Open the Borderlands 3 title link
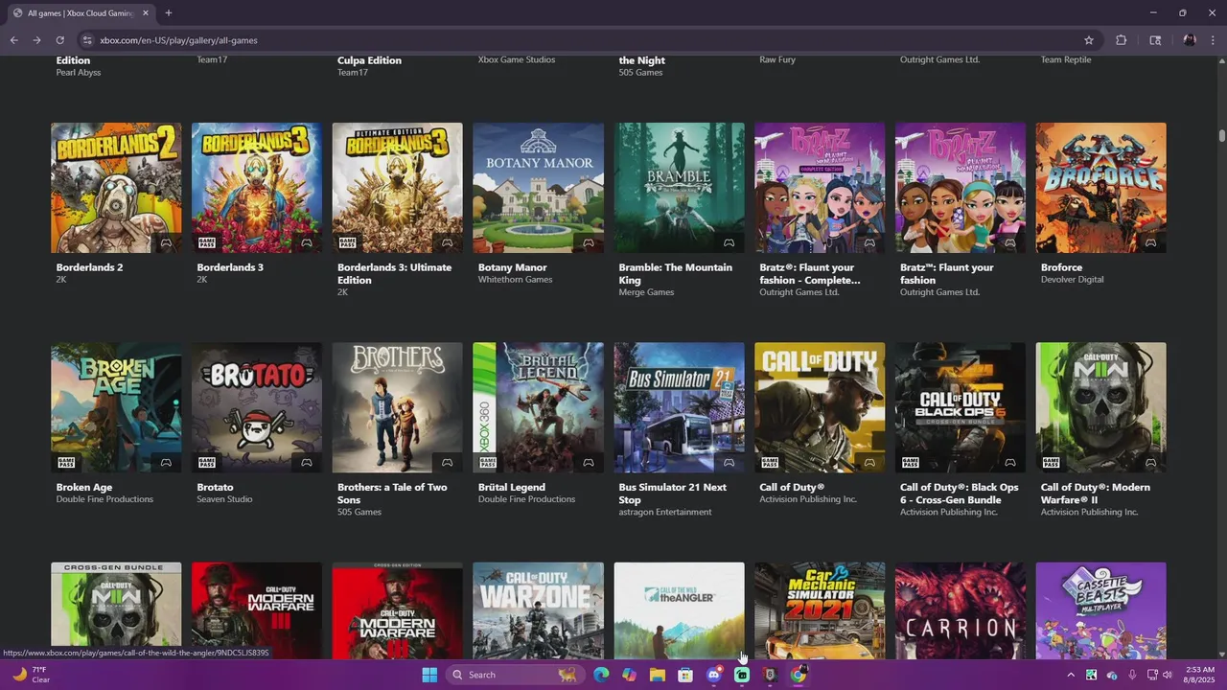 [230, 267]
